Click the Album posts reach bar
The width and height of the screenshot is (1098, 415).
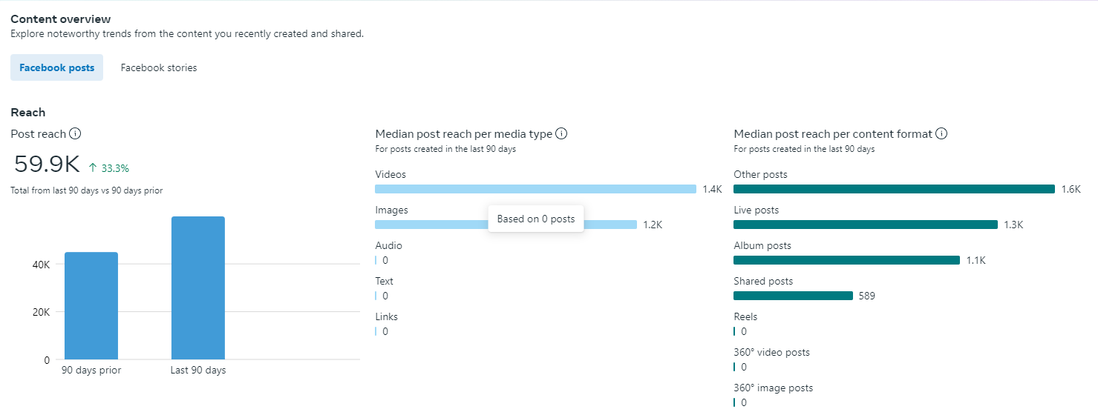tap(846, 260)
